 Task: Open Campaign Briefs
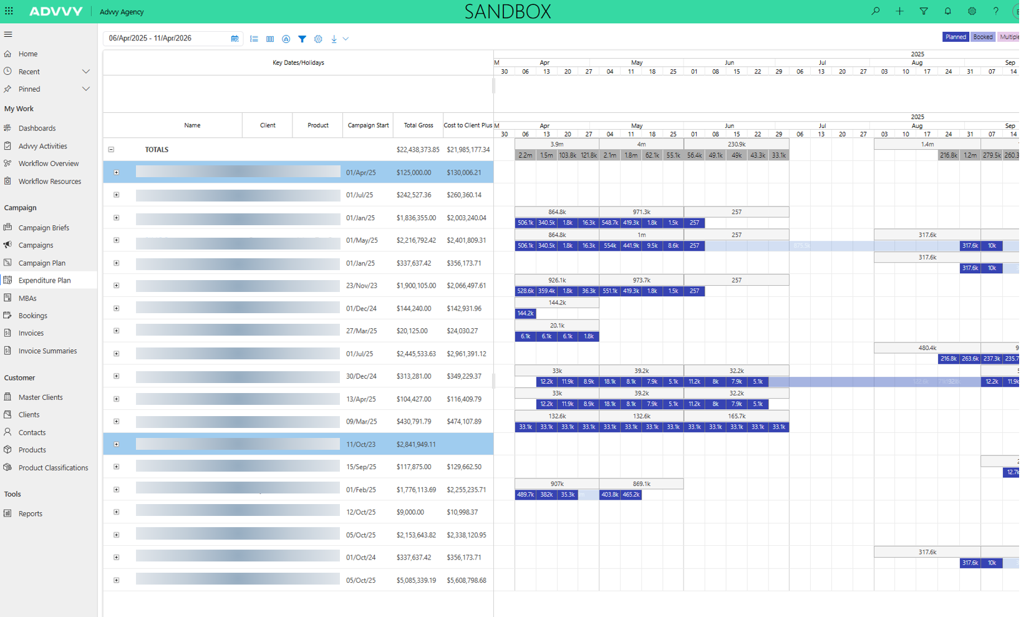tap(44, 228)
